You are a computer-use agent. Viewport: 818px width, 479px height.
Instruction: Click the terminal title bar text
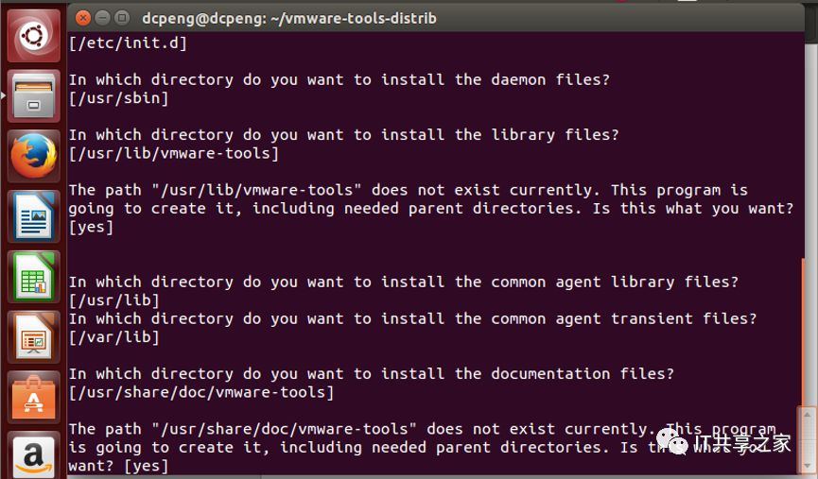[289, 18]
